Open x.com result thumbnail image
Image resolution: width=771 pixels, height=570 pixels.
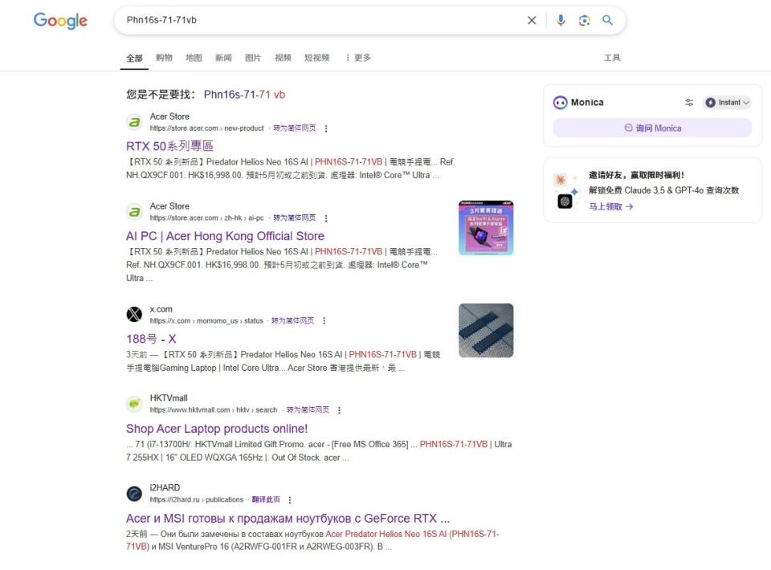click(x=486, y=330)
